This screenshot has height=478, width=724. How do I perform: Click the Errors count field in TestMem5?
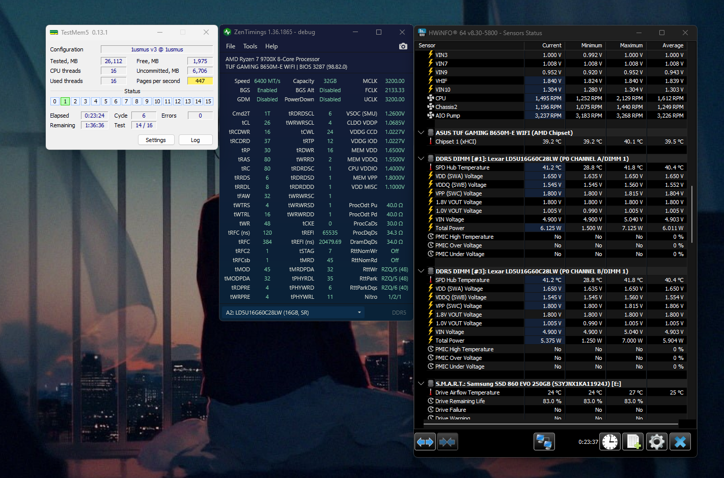200,116
